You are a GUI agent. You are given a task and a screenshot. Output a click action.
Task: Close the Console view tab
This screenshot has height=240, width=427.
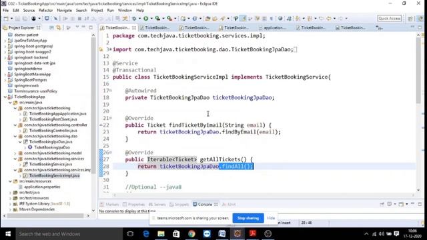[x=216, y=205]
